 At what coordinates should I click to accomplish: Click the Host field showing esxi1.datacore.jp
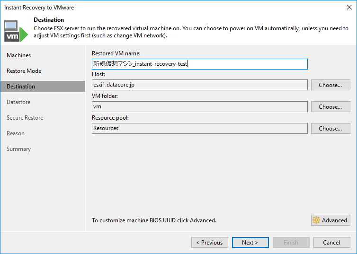coord(199,85)
